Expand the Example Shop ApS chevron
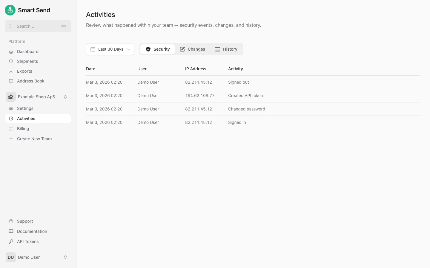430x268 pixels. pos(65,97)
